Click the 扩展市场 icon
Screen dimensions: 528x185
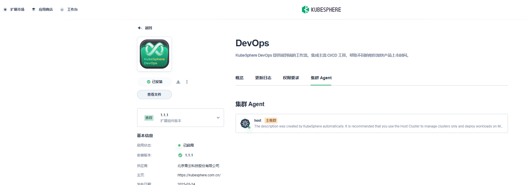(5, 10)
